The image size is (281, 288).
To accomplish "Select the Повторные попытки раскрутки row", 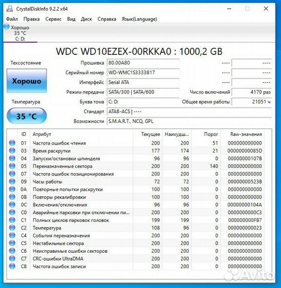I will pos(136,189).
